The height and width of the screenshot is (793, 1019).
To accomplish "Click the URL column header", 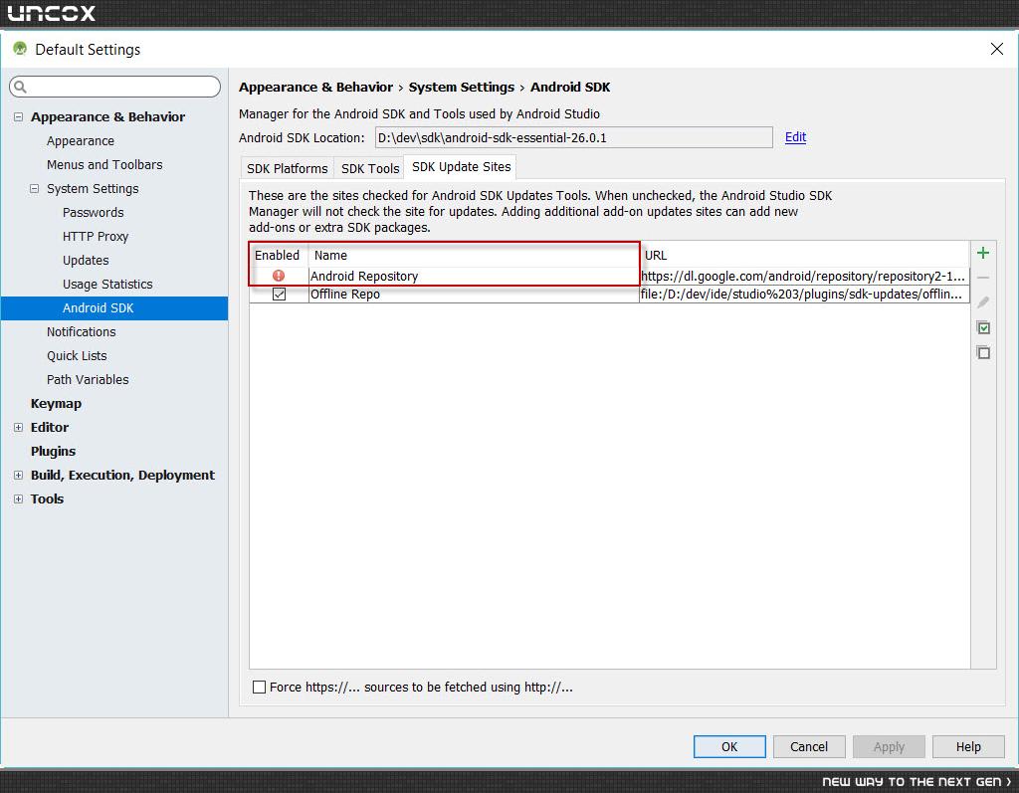I will 804,256.
